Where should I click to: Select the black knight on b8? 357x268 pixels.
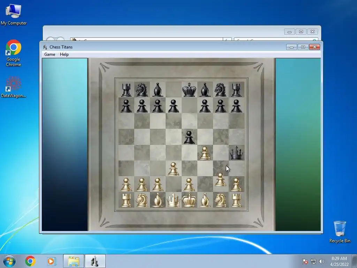(142, 90)
